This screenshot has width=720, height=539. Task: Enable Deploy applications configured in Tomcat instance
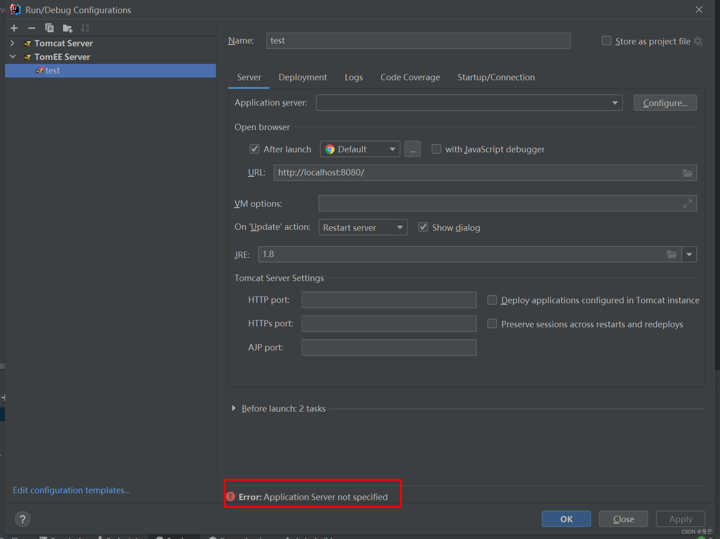click(492, 300)
